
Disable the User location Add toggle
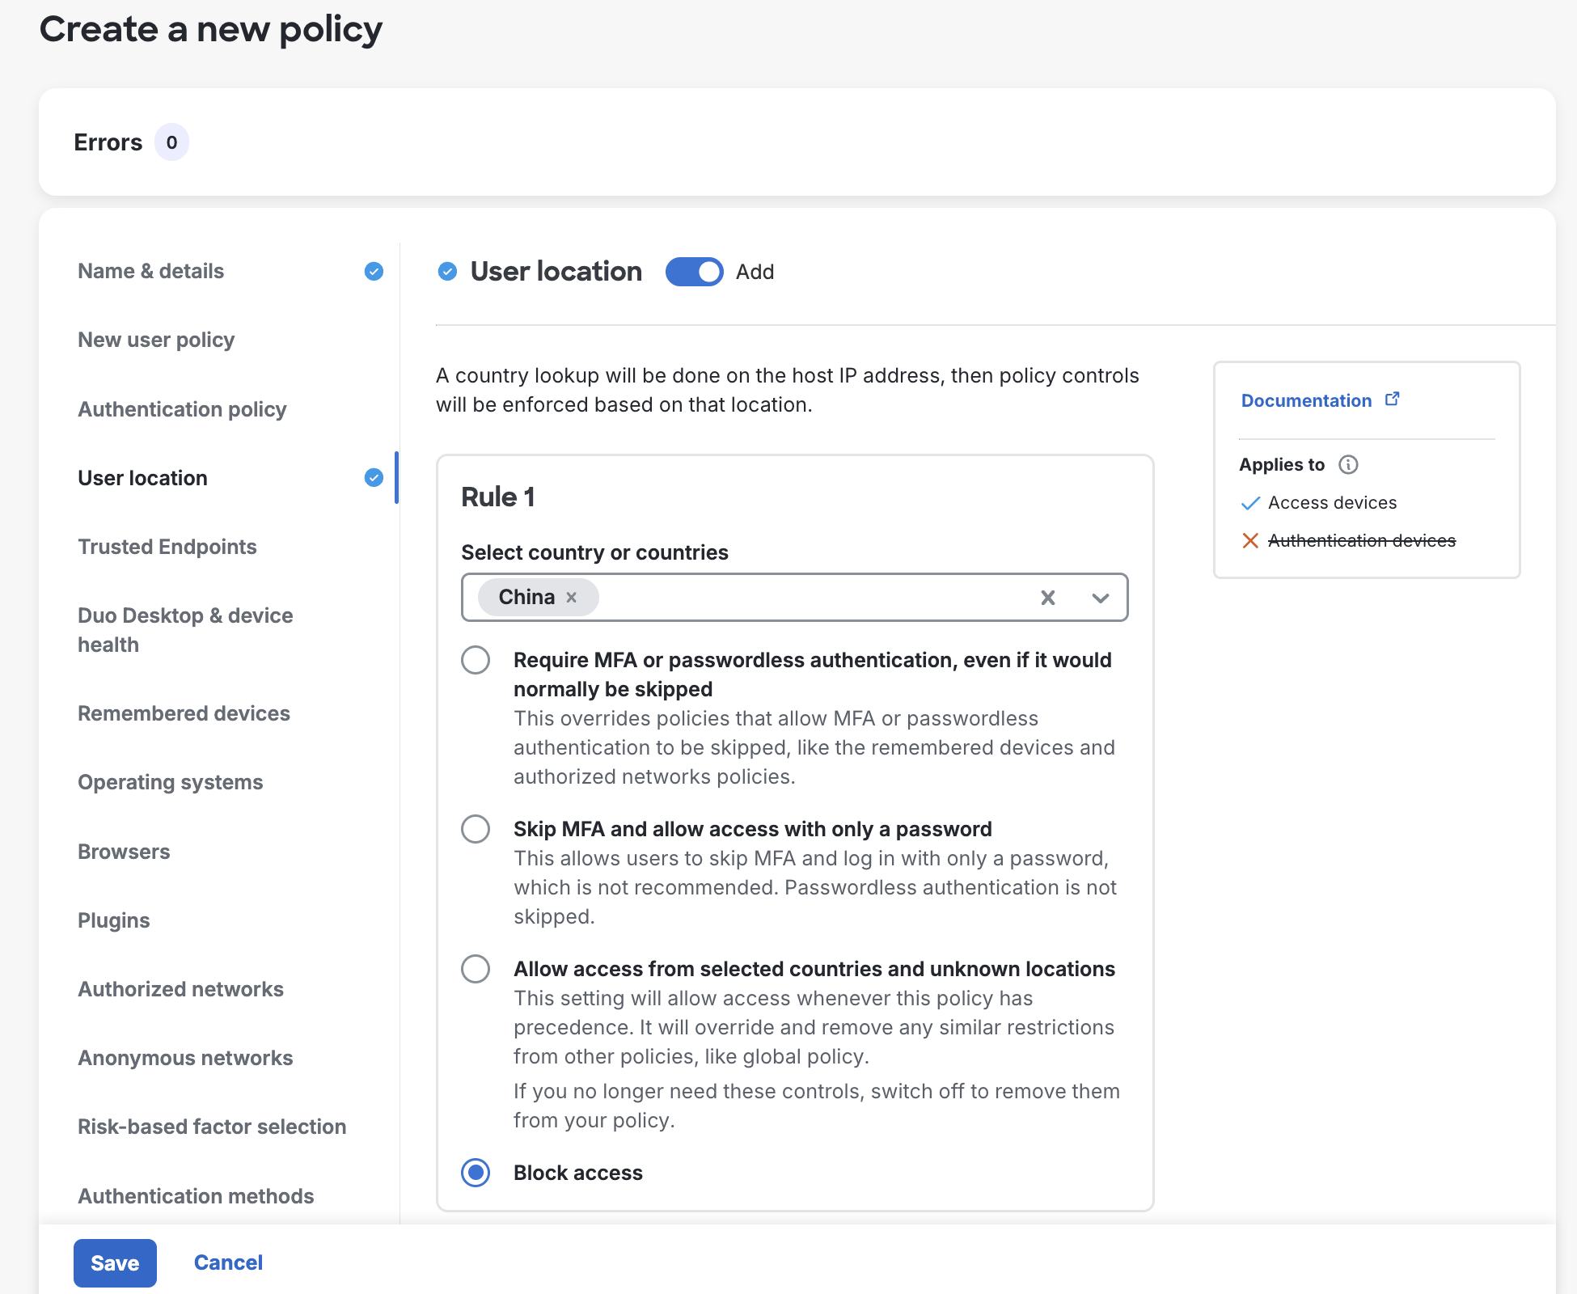[694, 272]
